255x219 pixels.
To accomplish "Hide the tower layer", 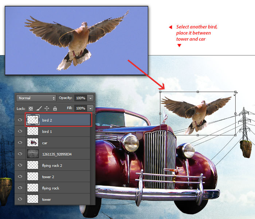I will tap(20, 199).
